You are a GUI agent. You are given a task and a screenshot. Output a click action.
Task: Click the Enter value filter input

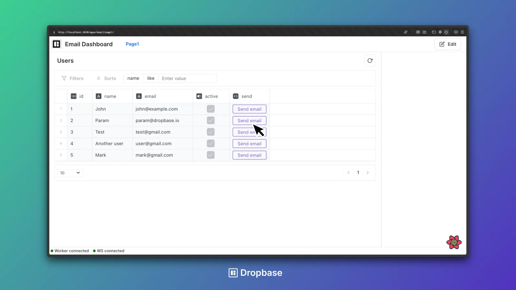(x=188, y=78)
